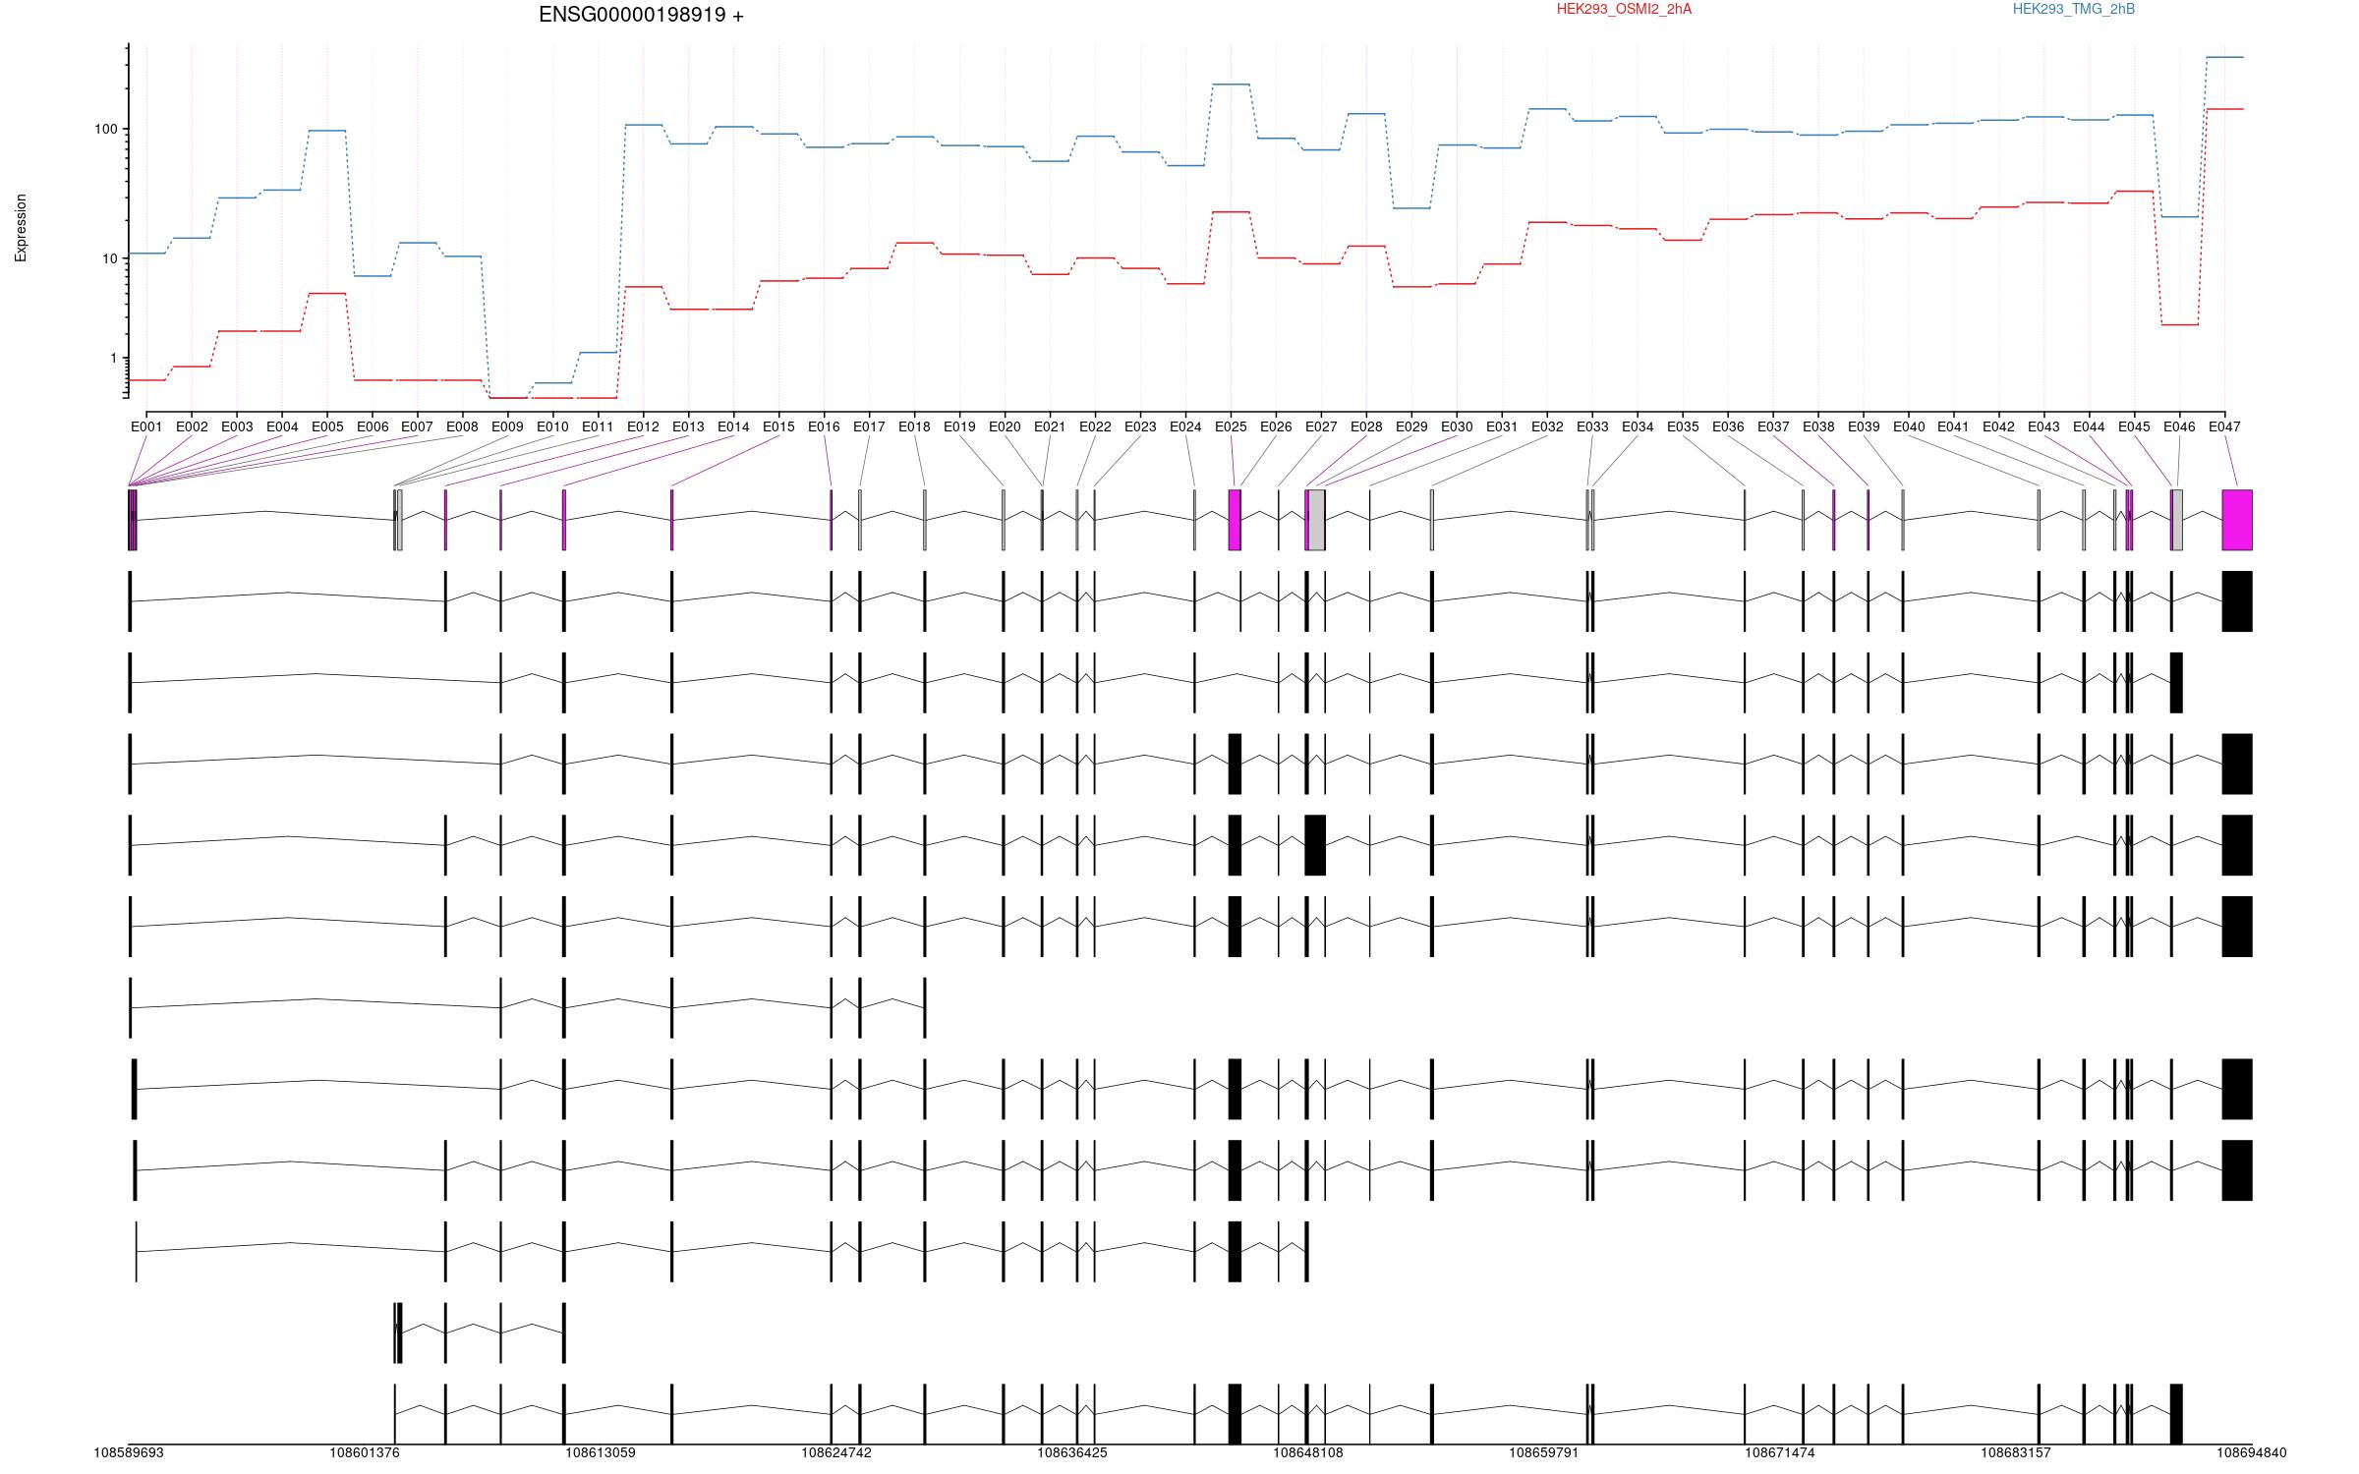Click genomic coordinate 108624742

click(x=836, y=1452)
